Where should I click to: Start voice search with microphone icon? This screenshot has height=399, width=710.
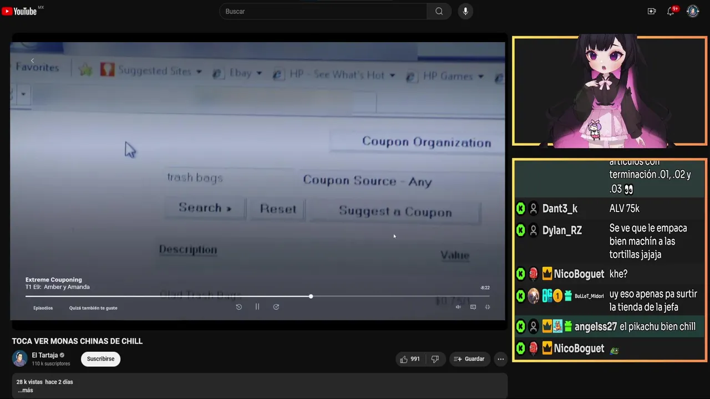coord(465,11)
